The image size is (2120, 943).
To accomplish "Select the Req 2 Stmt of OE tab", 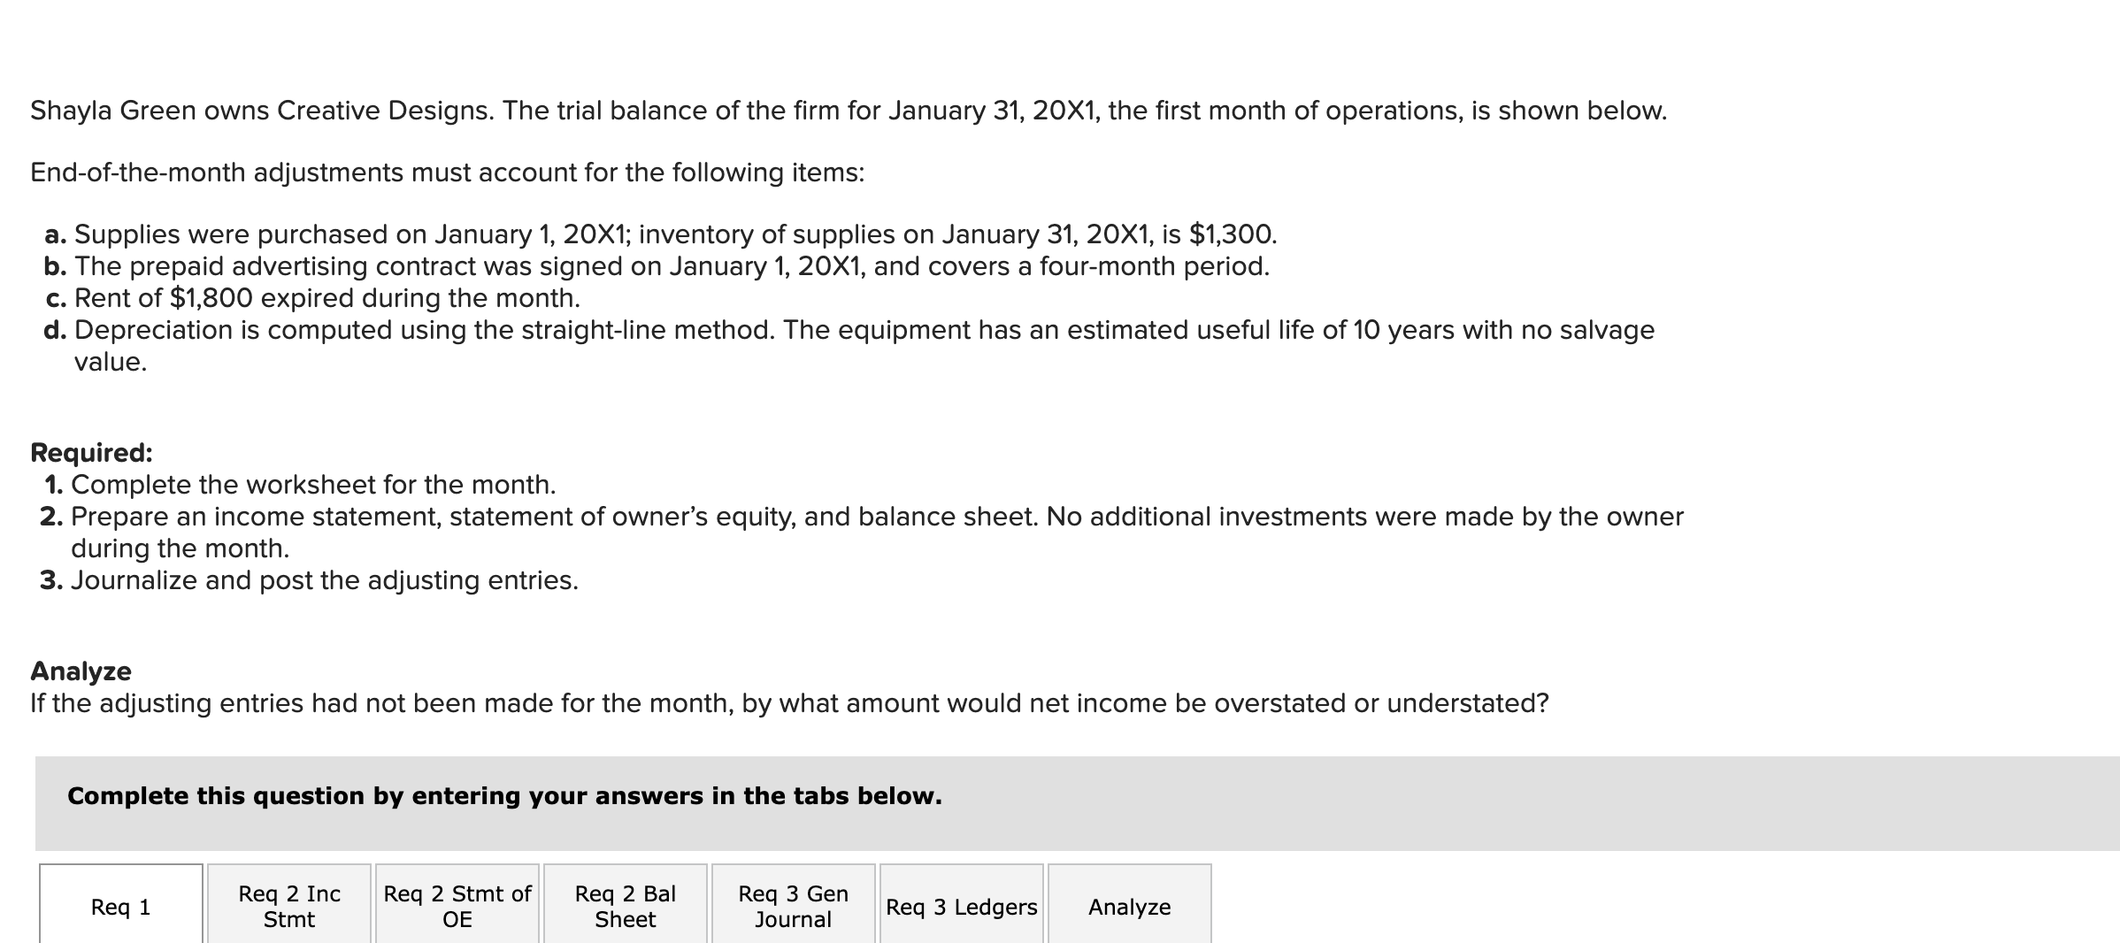I will tap(457, 905).
